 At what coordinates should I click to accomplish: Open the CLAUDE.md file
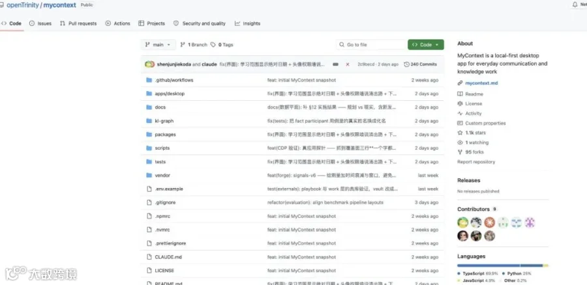click(168, 257)
